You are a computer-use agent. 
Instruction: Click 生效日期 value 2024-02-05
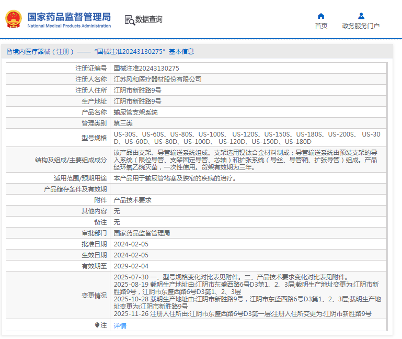(131, 255)
